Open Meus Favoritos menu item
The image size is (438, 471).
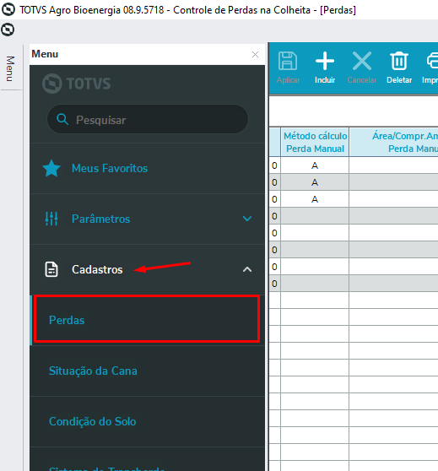pos(147,168)
